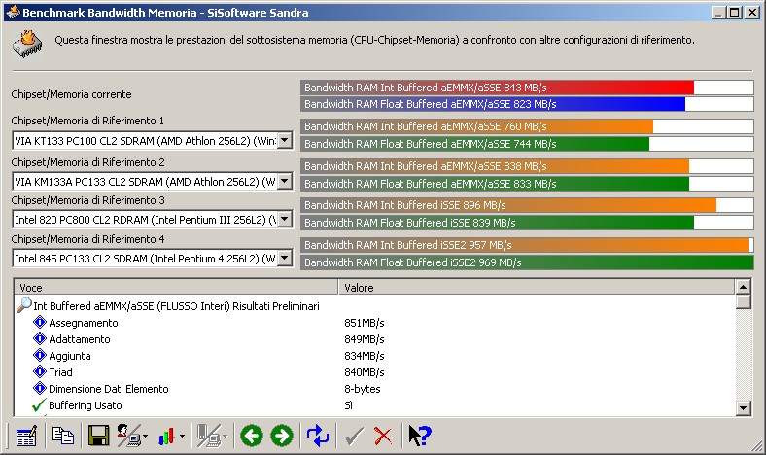Click the 849MB/s value
The height and width of the screenshot is (455, 766).
365,339
